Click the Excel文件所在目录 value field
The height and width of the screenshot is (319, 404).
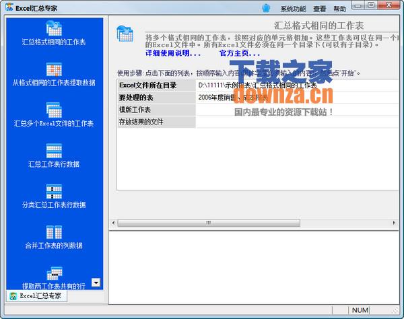(x=297, y=85)
